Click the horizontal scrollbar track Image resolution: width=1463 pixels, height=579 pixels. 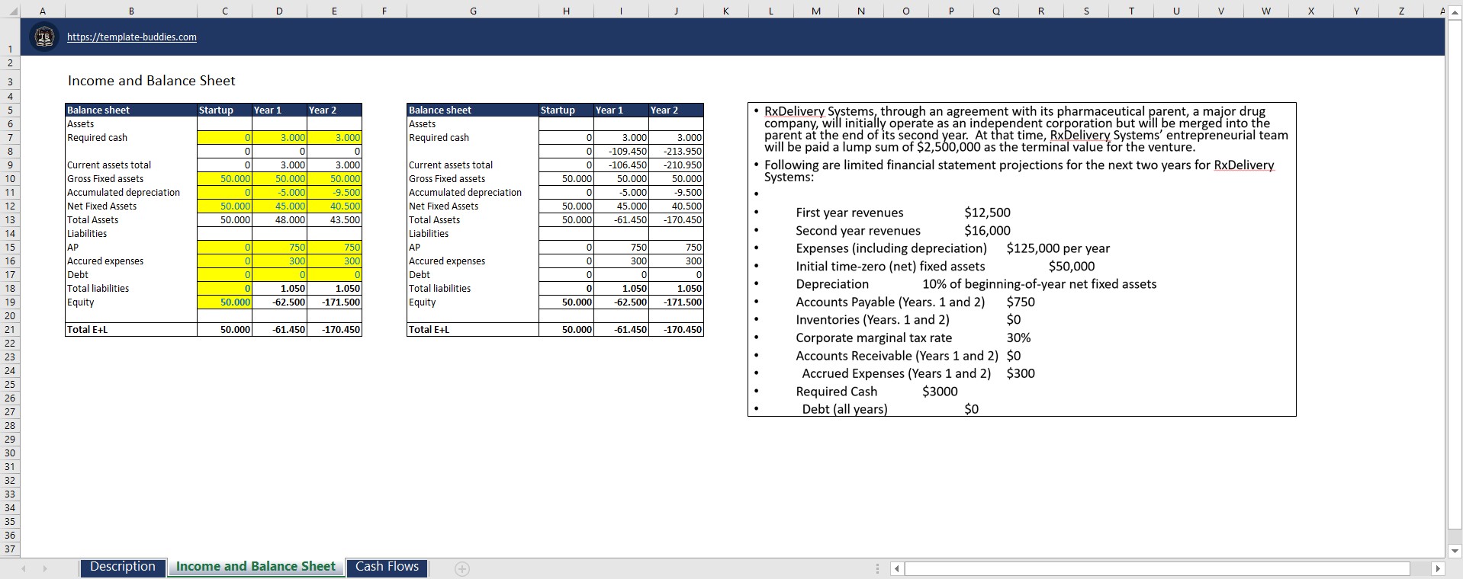pos(1156,568)
